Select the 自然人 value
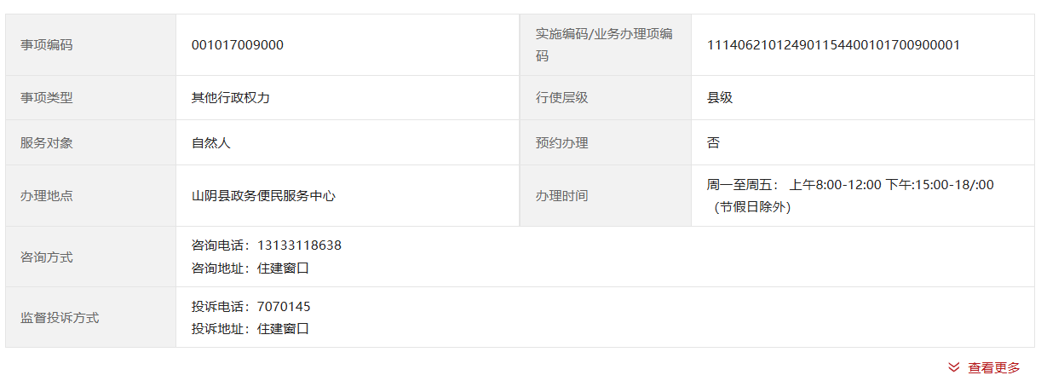Image resolution: width=1047 pixels, height=381 pixels. coord(211,143)
